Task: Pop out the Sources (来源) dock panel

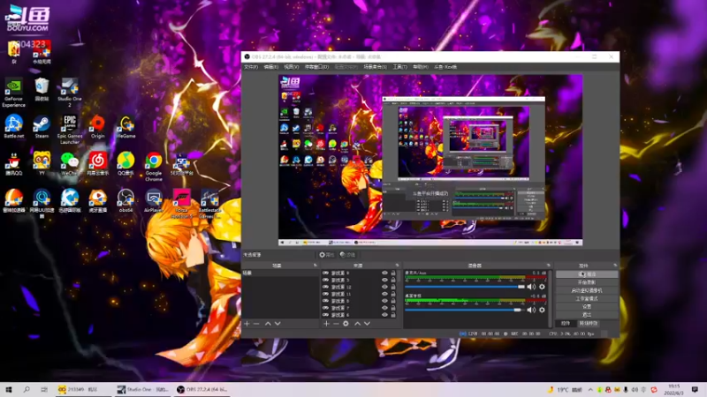Action: 397,266
